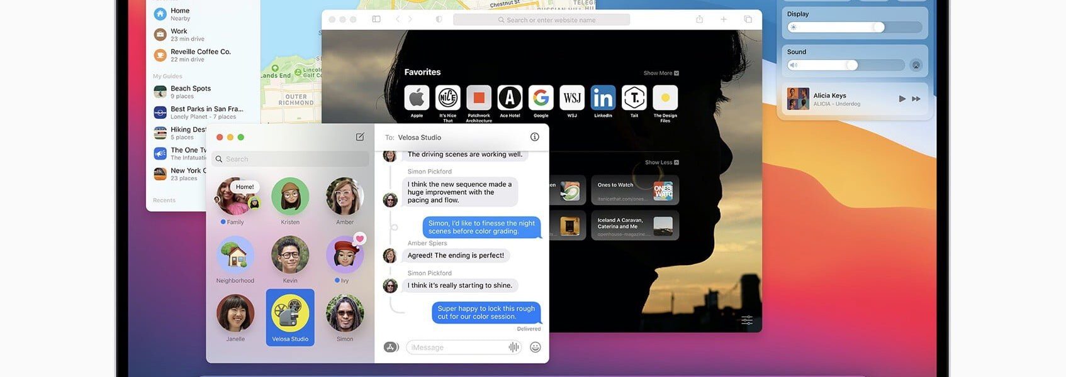
Task: Click the Safari privacy shield icon
Action: click(439, 19)
